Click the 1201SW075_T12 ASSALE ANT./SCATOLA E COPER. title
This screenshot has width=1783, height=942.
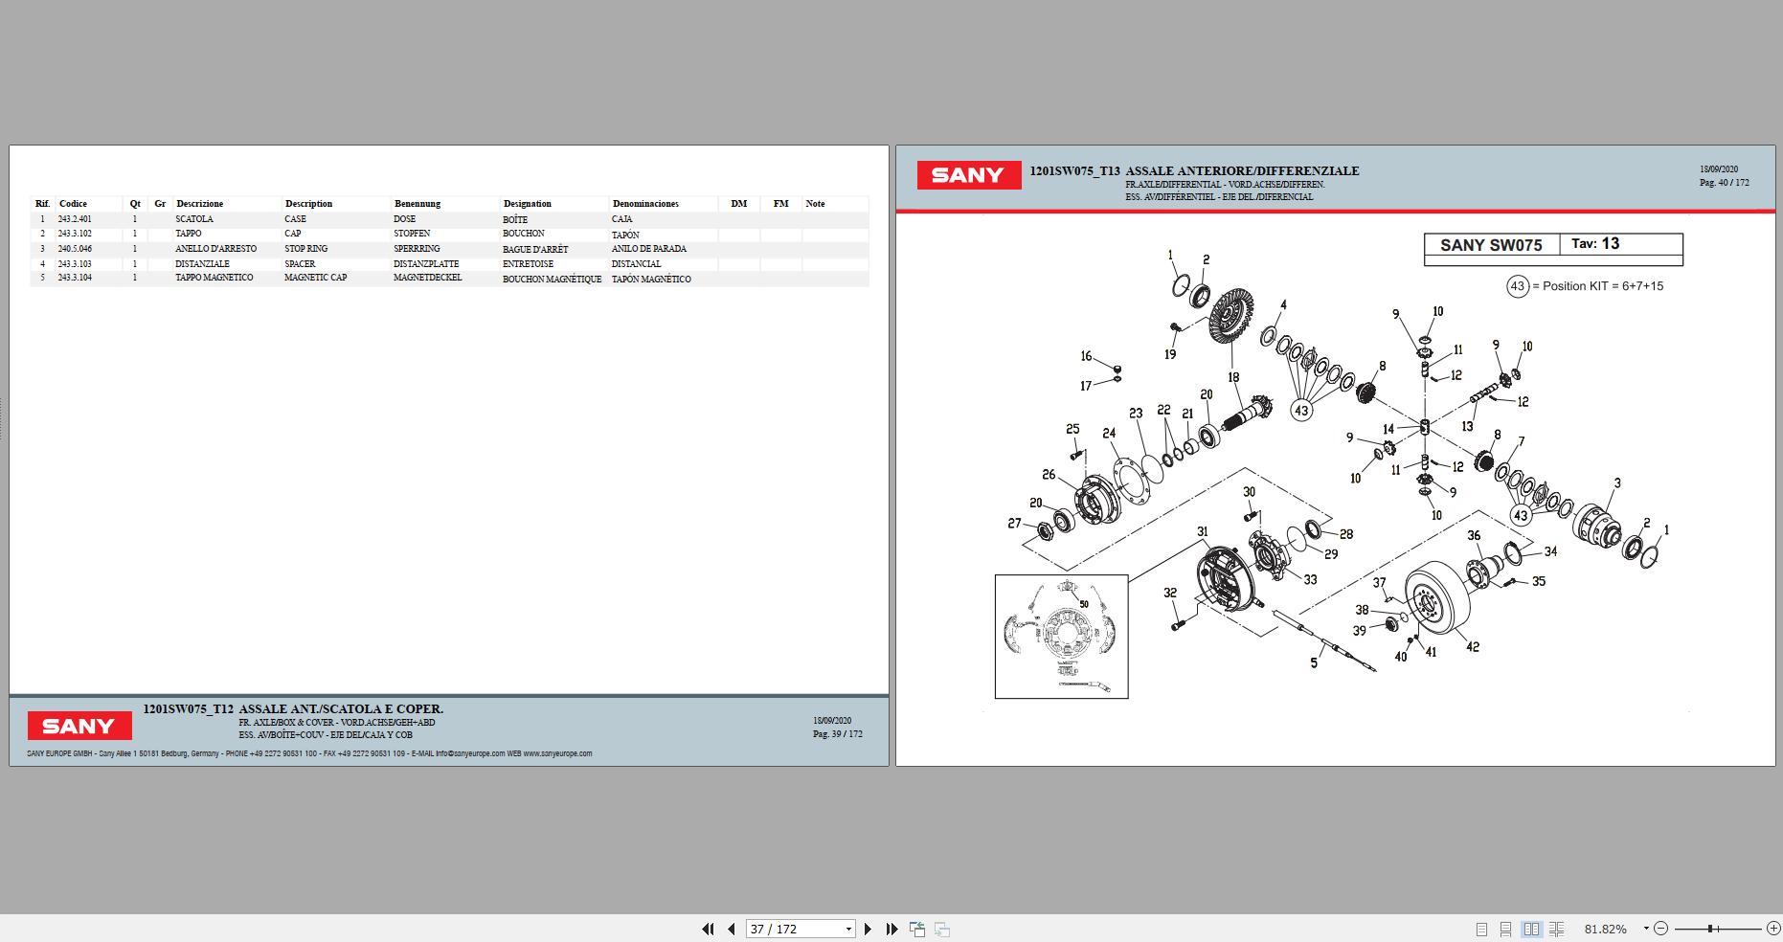293,709
